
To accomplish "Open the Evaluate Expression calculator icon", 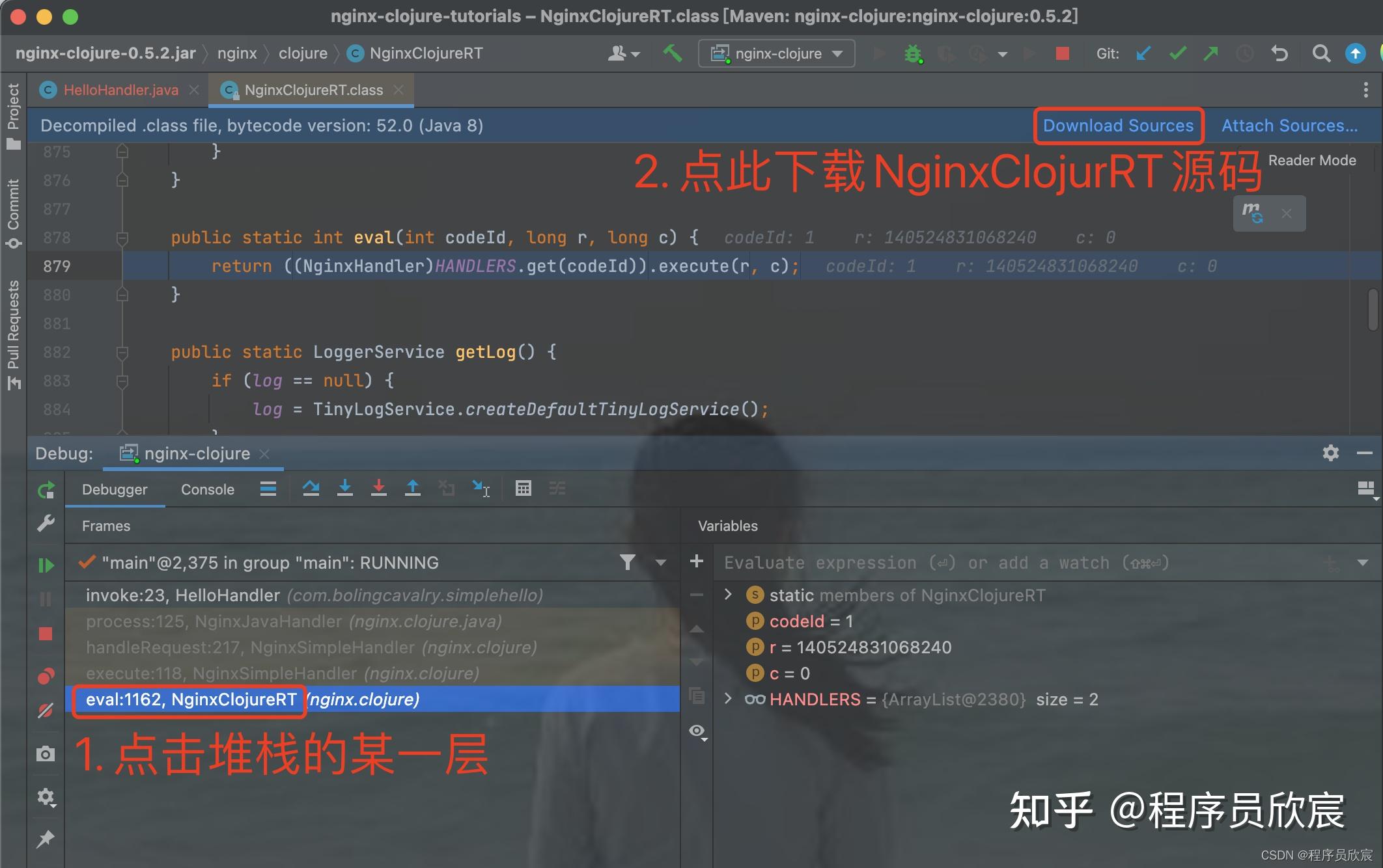I will (x=524, y=489).
